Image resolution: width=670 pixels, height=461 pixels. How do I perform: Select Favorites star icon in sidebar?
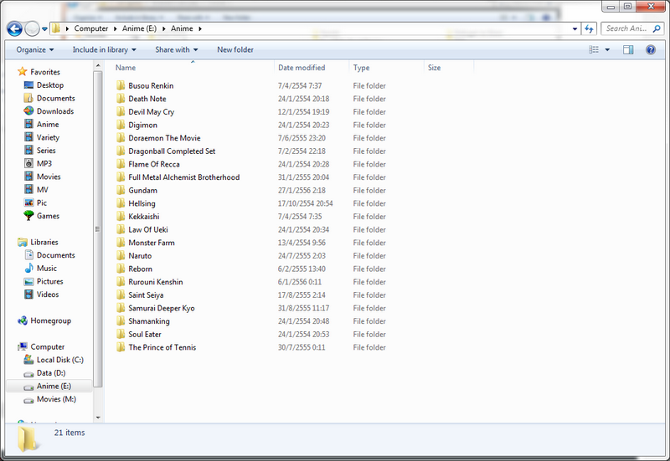23,72
